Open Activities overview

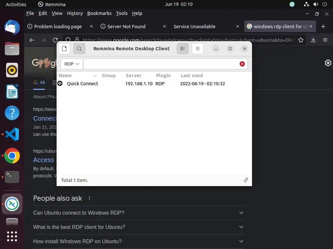(16, 4)
